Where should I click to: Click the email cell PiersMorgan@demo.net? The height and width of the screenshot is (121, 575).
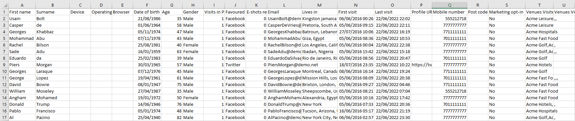pos(284,65)
